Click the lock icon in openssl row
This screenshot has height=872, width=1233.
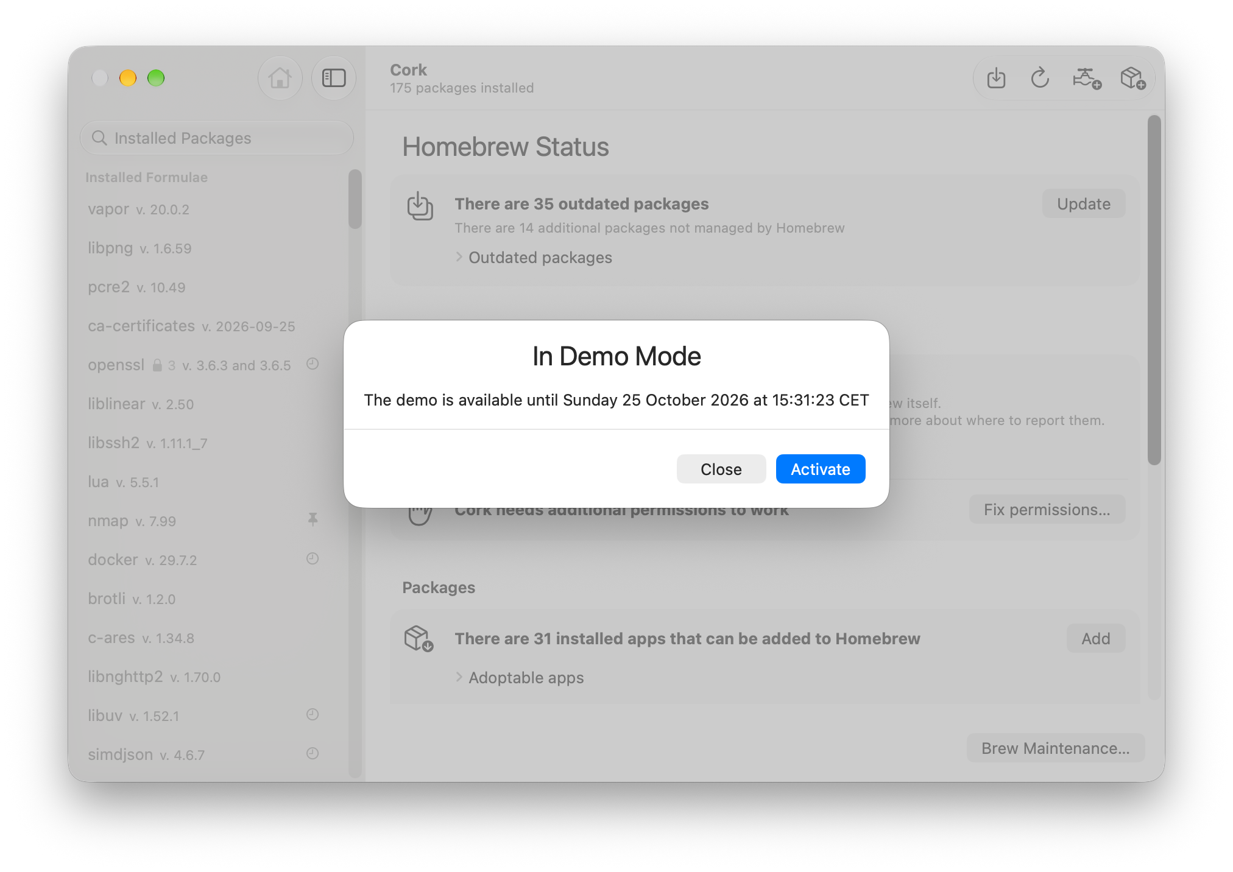click(x=157, y=365)
